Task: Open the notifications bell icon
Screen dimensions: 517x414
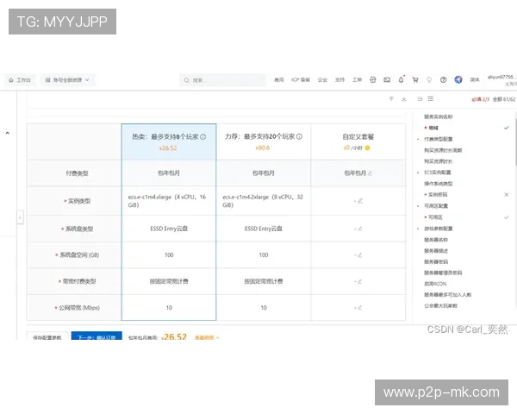Action: pyautogui.click(x=402, y=79)
